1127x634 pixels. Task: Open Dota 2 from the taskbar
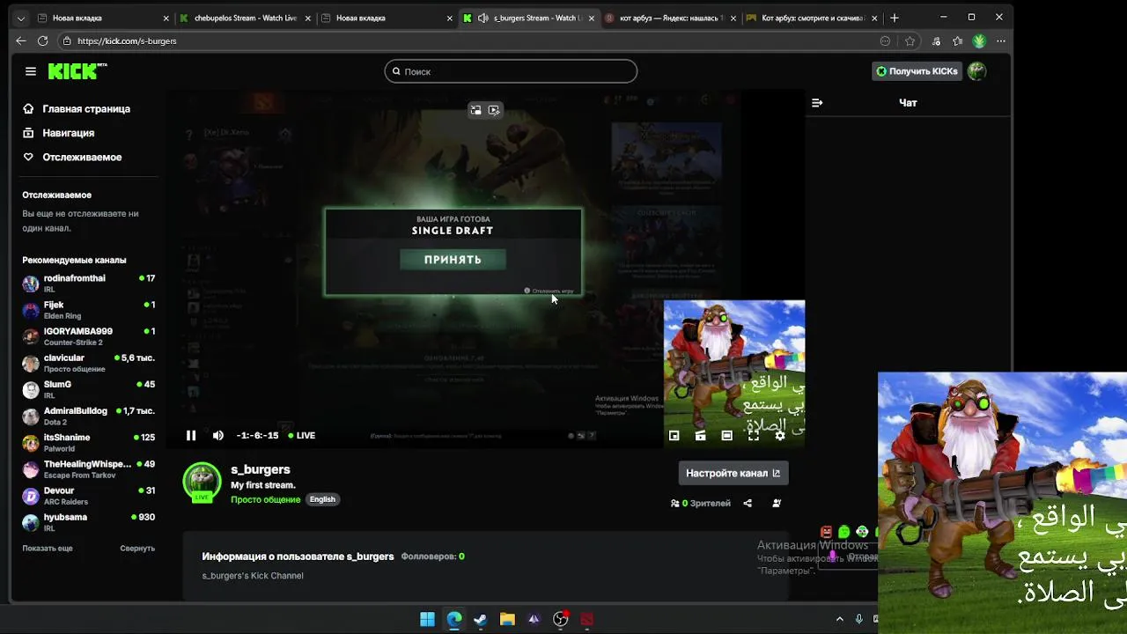(x=586, y=619)
